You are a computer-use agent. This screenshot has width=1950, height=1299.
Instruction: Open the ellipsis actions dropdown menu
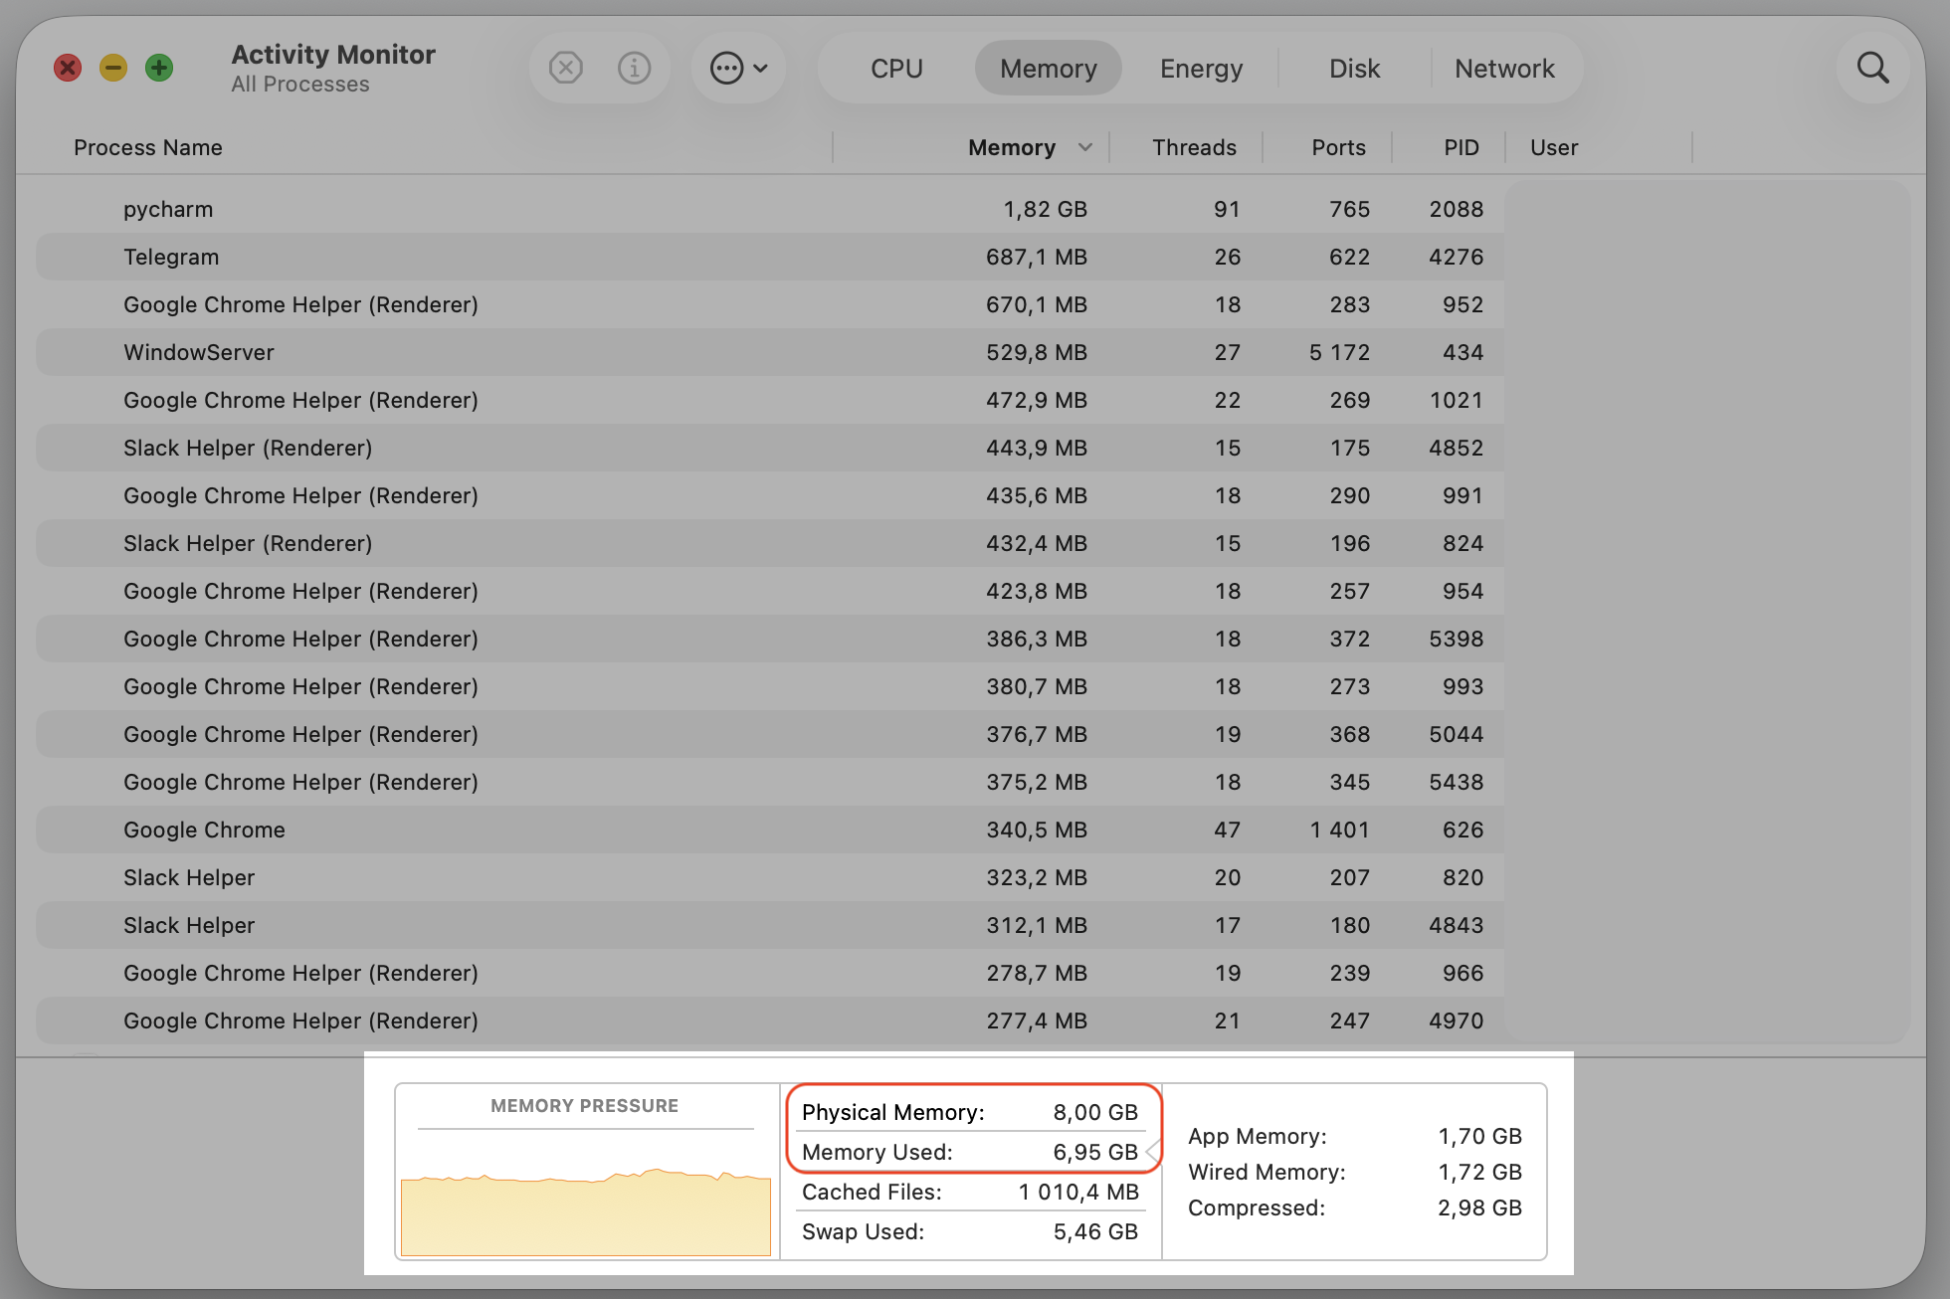[x=738, y=68]
